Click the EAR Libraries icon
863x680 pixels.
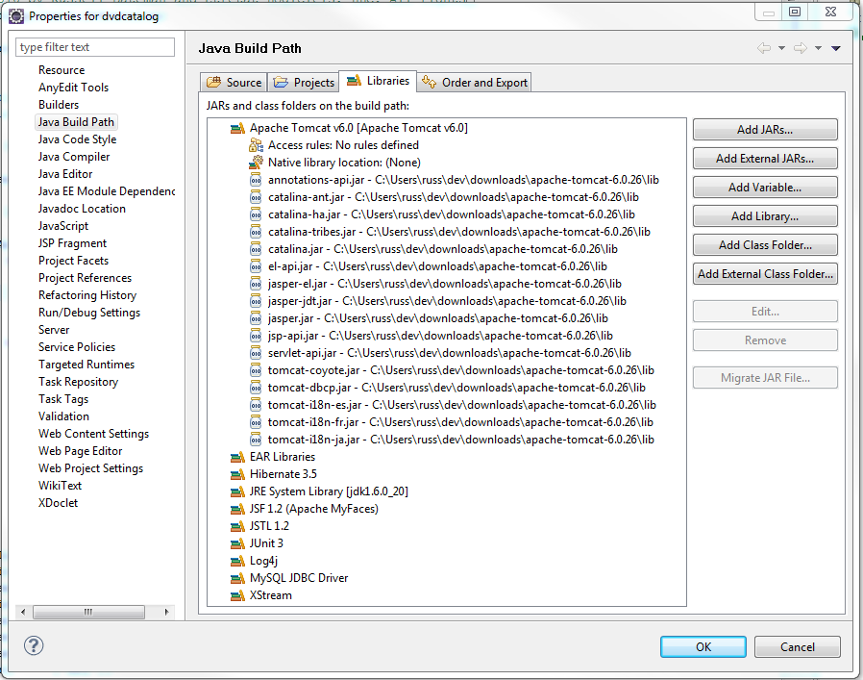[x=237, y=458]
